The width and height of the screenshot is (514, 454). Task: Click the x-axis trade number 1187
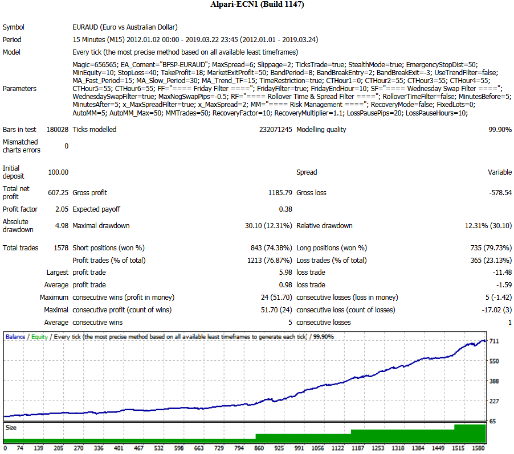(358, 448)
